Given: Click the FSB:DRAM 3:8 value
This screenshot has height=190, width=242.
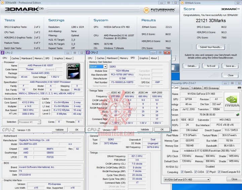Looking at the screenshot, I should (137, 160).
